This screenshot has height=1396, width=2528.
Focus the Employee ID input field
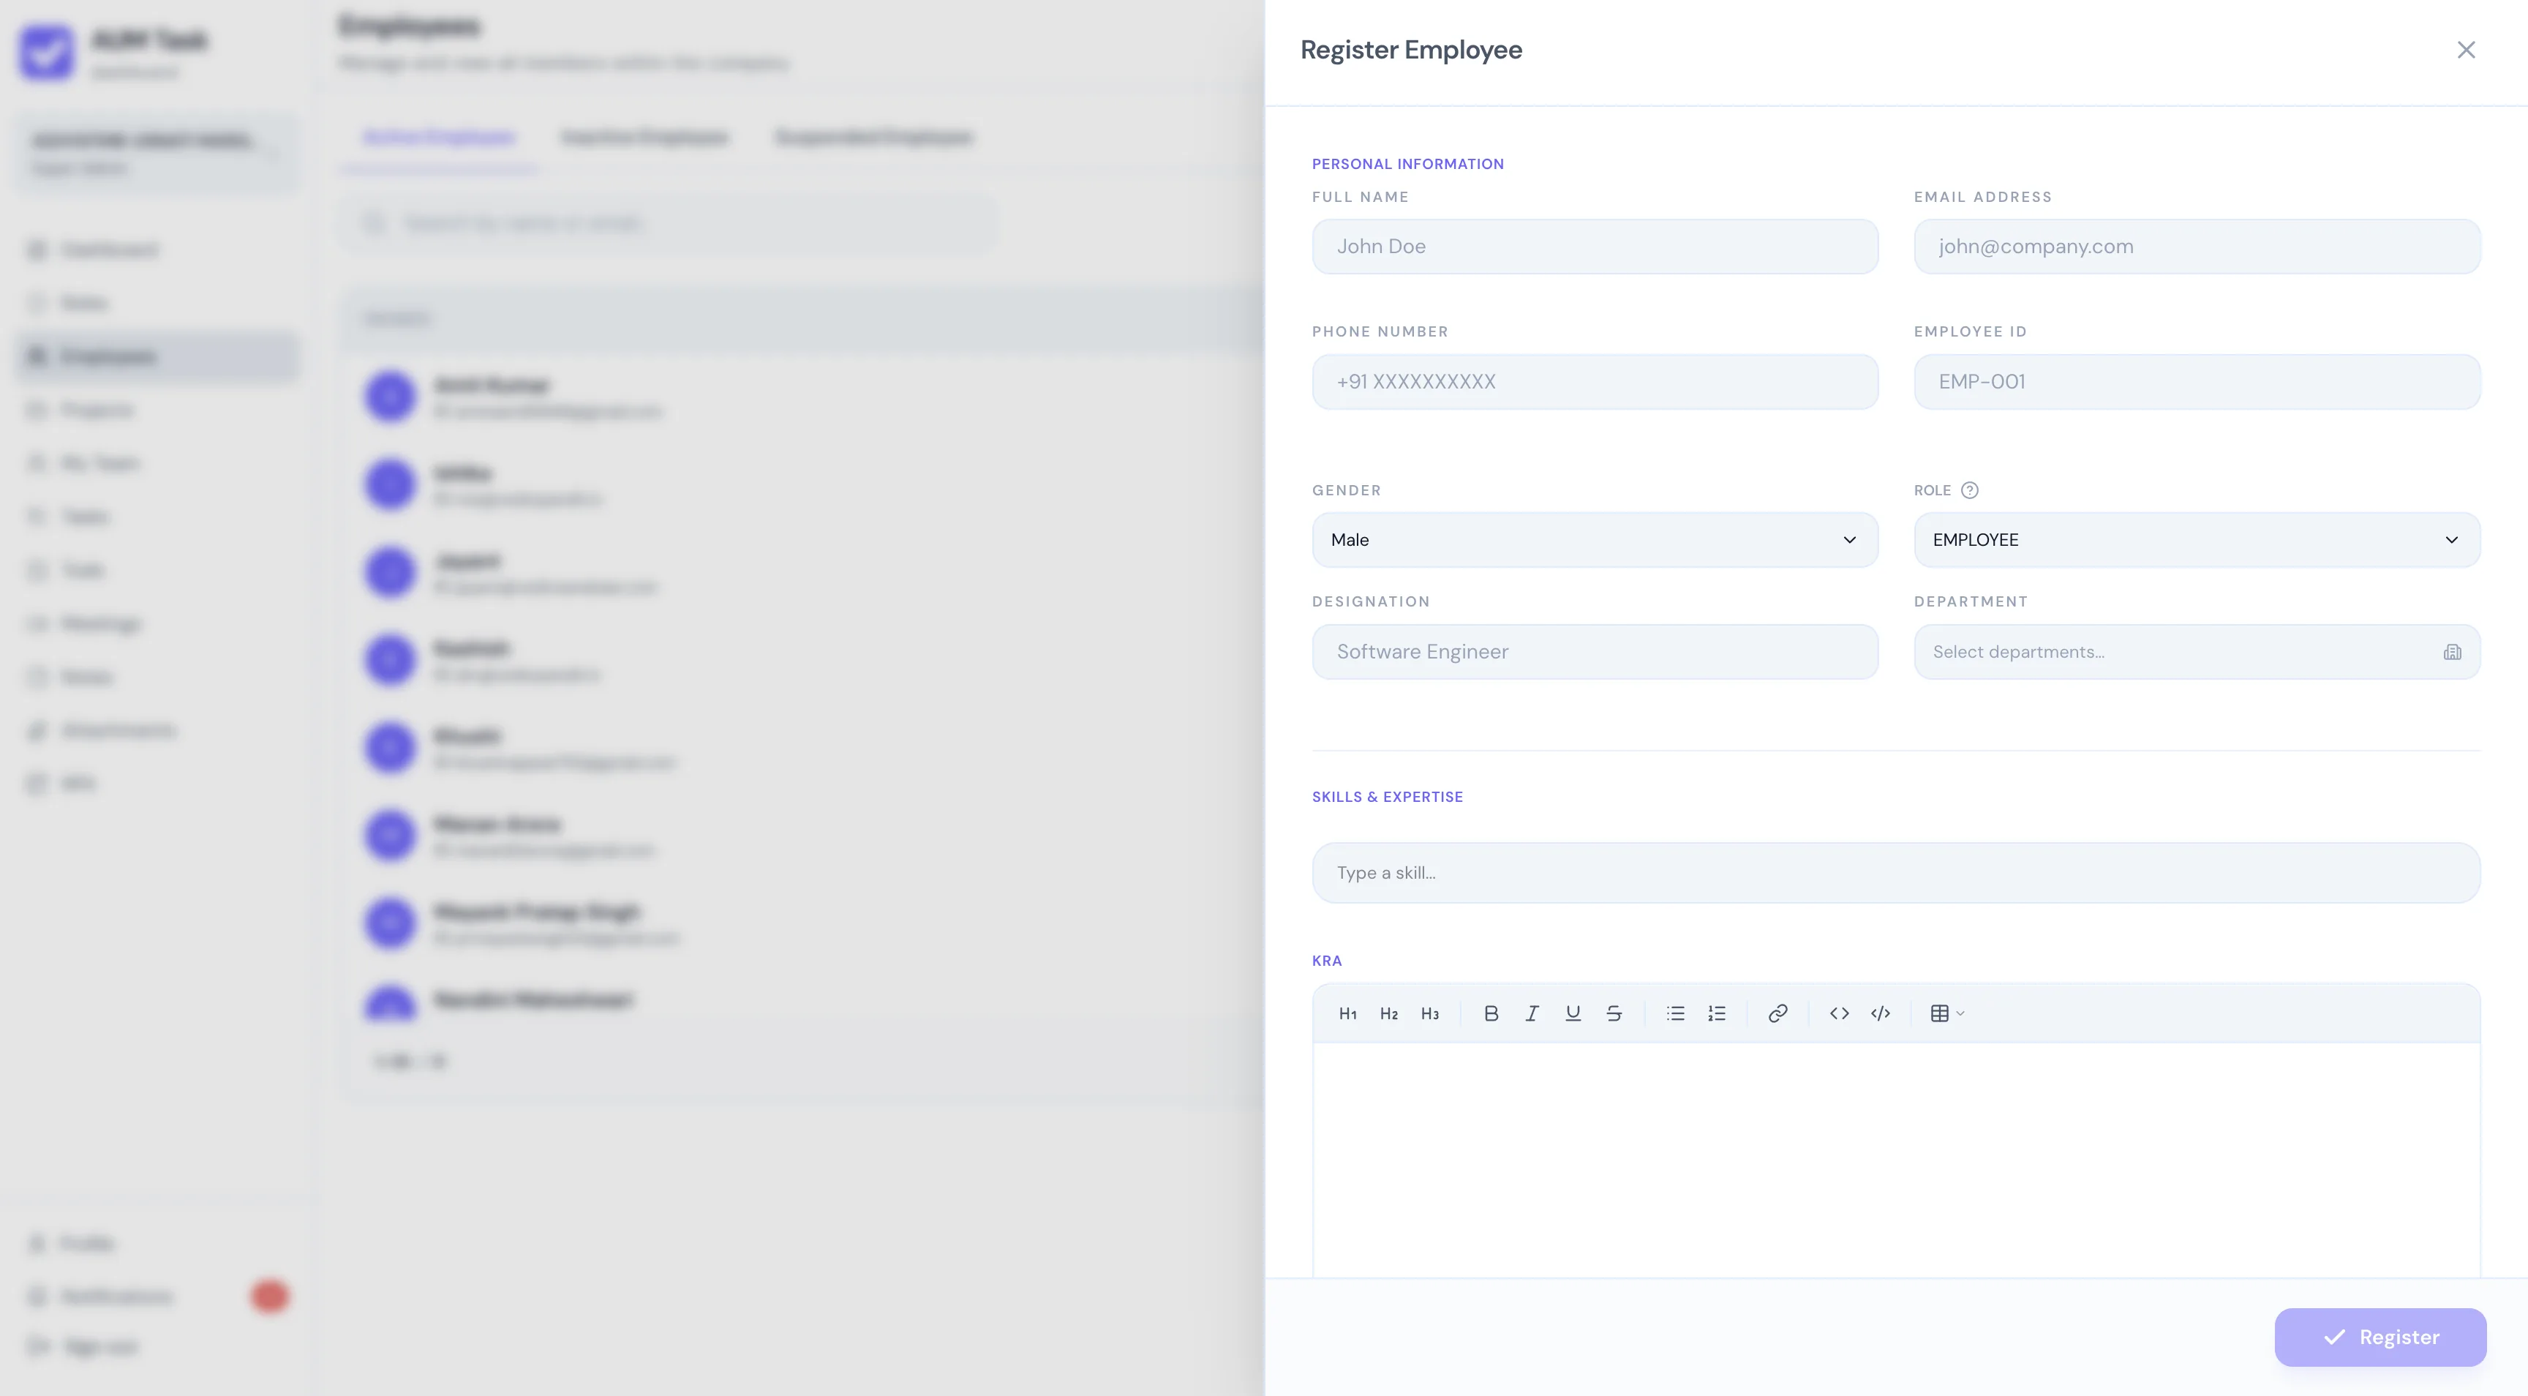[x=2197, y=382]
